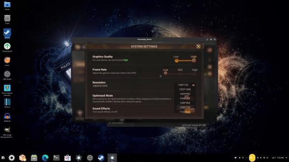Open the large white gear taskbar icon
The height and width of the screenshot is (162, 289).
[x=12, y=157]
